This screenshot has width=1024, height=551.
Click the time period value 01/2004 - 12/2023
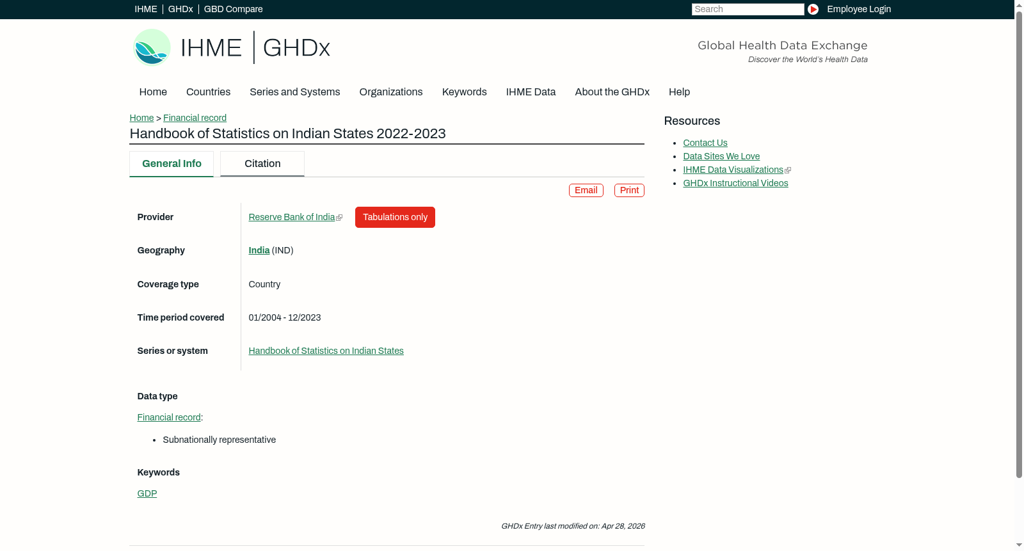(285, 317)
